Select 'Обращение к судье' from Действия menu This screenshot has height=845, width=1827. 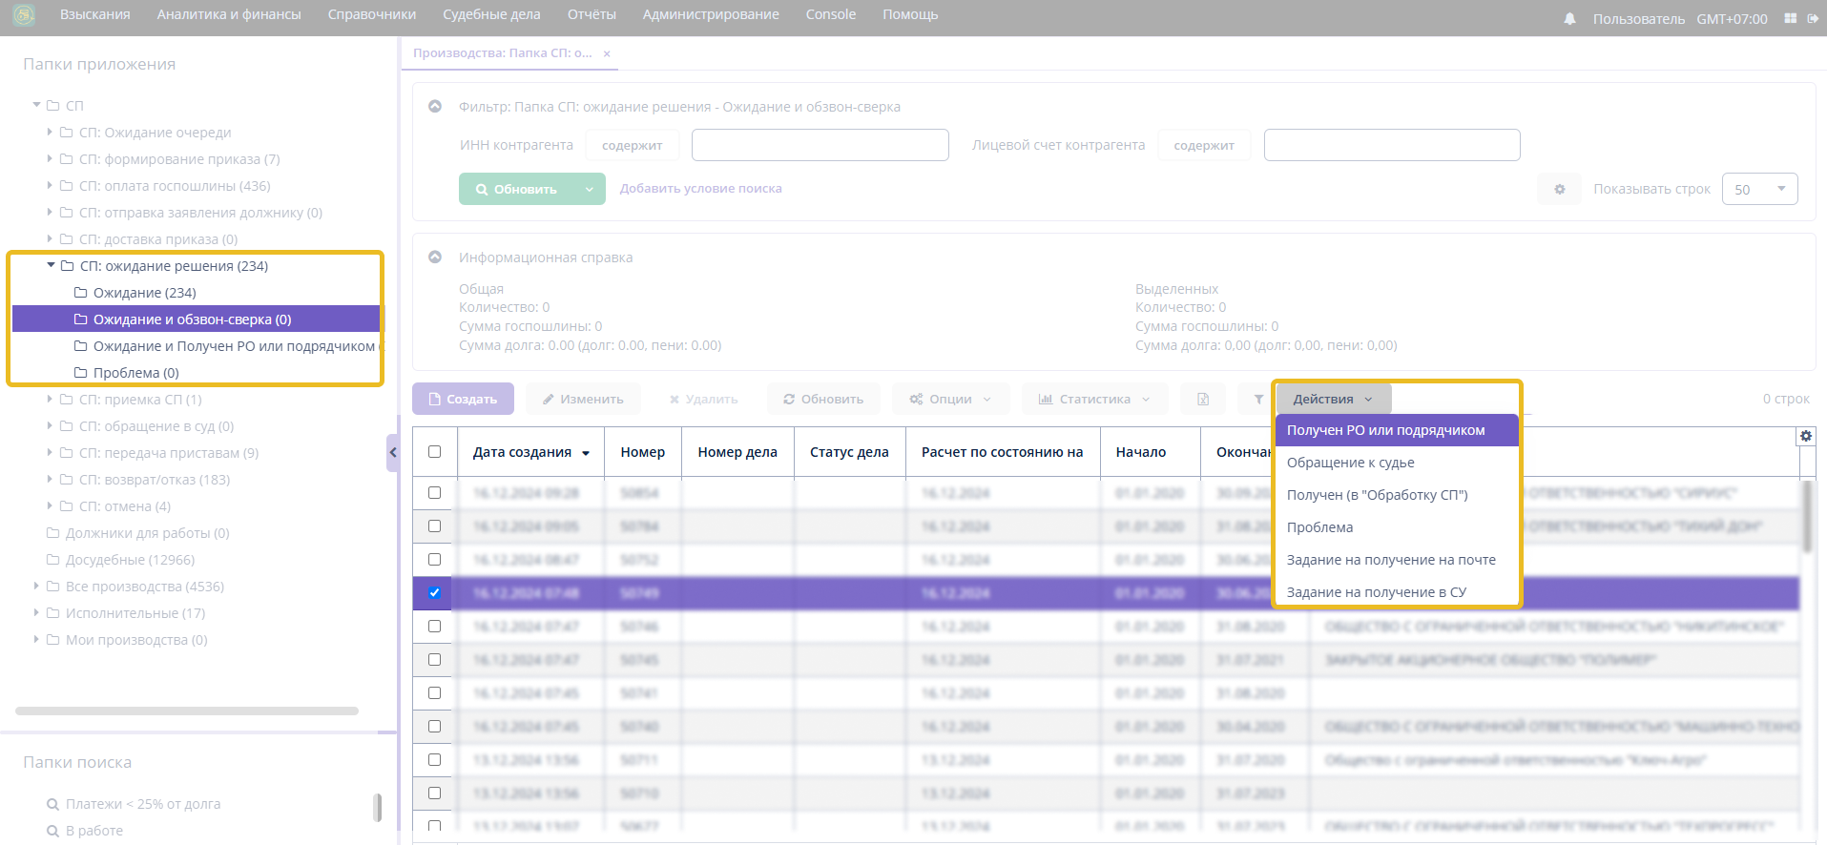coord(1350,463)
